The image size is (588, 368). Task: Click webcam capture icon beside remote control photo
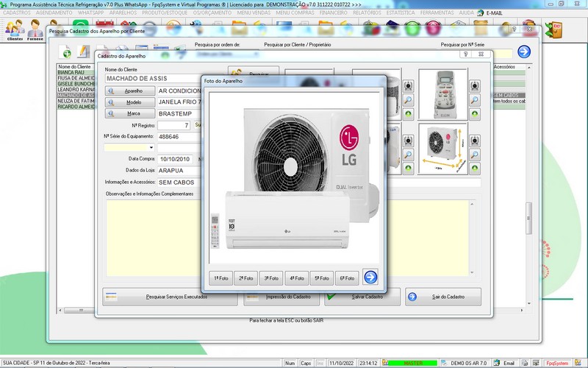point(474,85)
